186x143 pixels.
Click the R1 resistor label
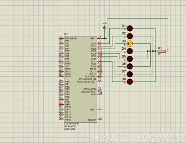click(160, 48)
